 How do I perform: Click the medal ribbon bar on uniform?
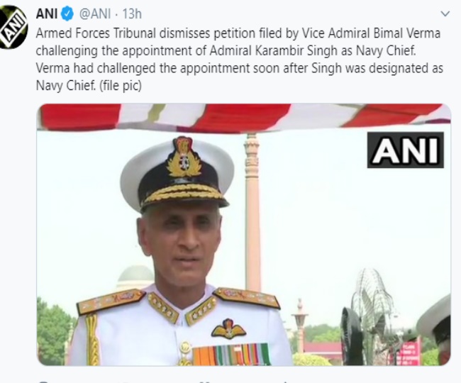[231, 354]
